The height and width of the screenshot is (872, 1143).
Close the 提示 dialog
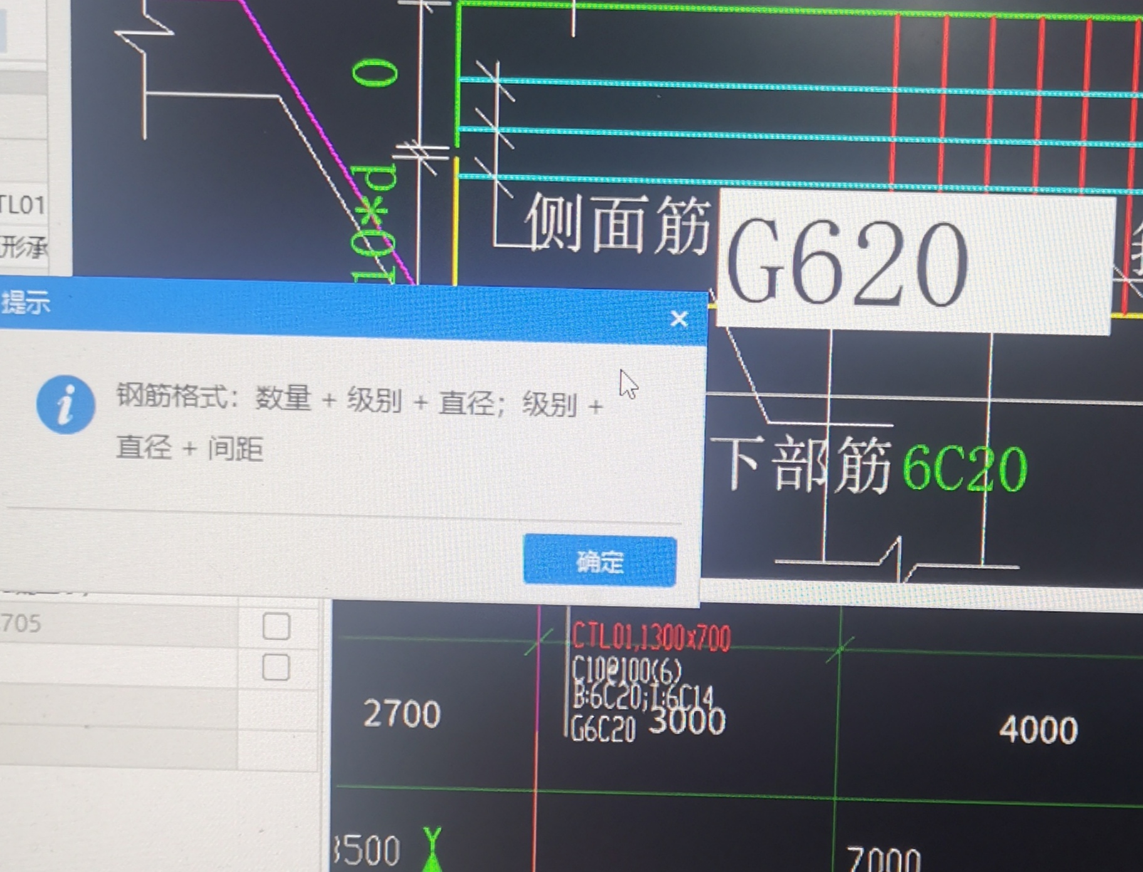click(679, 319)
